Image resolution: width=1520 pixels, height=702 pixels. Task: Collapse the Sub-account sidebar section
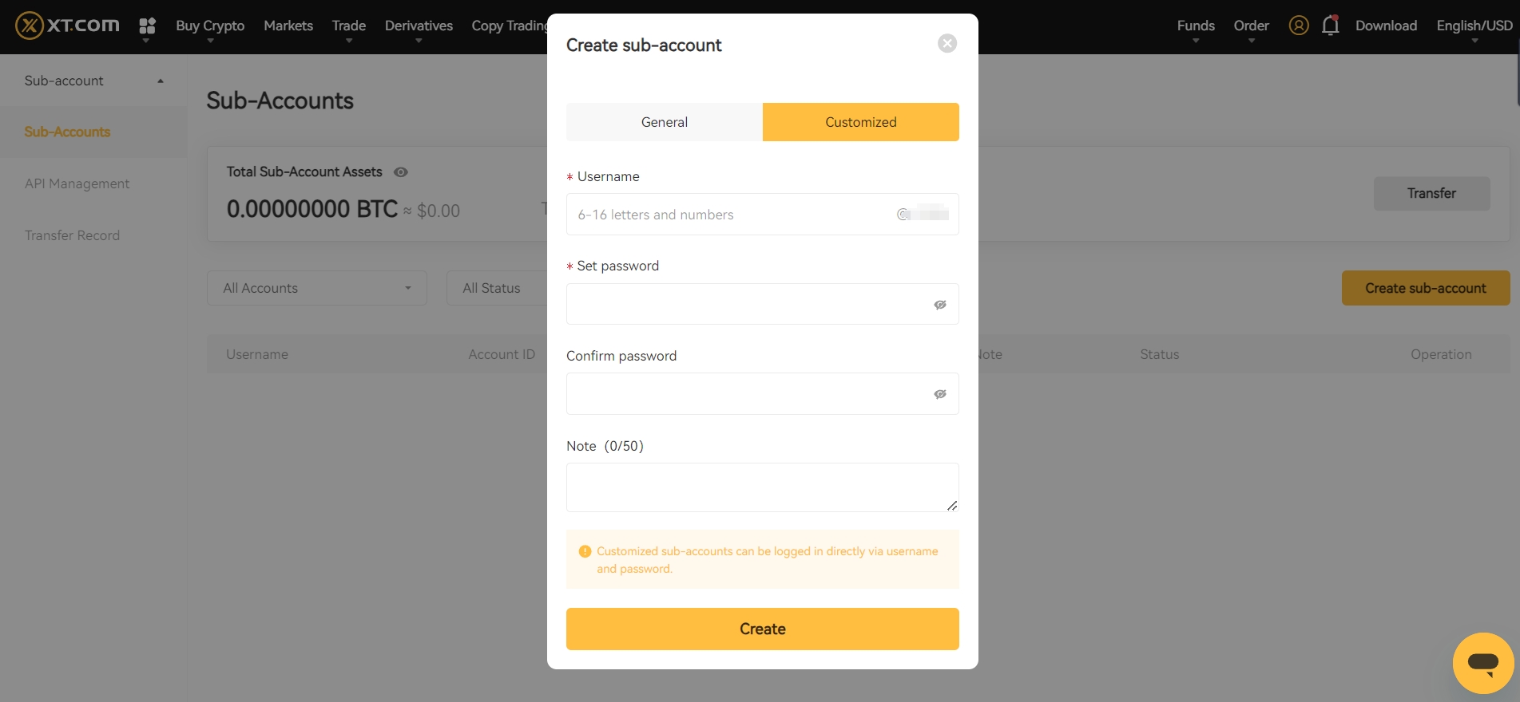pos(159,81)
